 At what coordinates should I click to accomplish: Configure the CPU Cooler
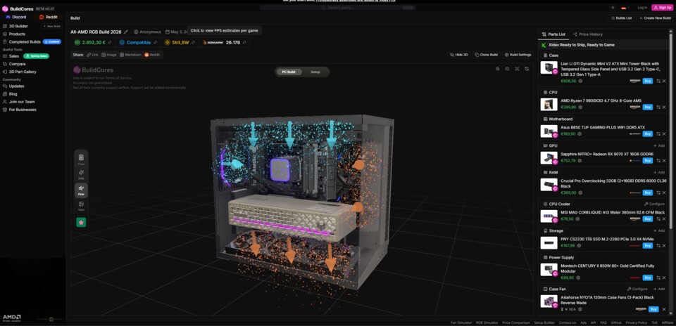coord(654,204)
